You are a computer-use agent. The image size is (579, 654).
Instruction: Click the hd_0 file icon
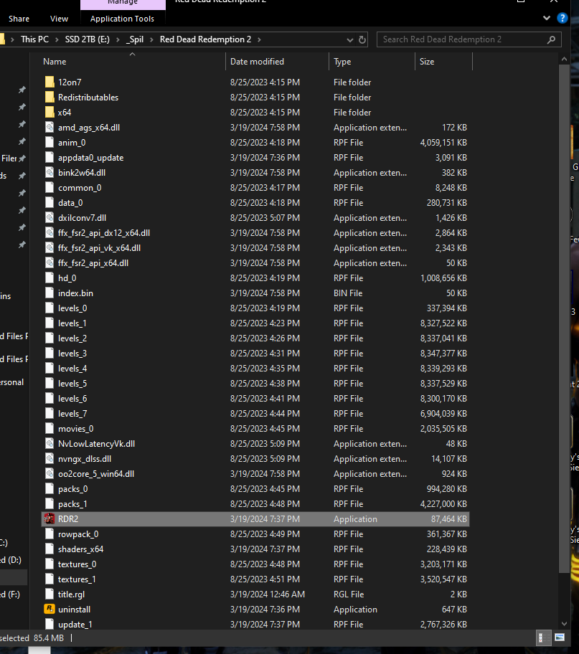coord(50,278)
